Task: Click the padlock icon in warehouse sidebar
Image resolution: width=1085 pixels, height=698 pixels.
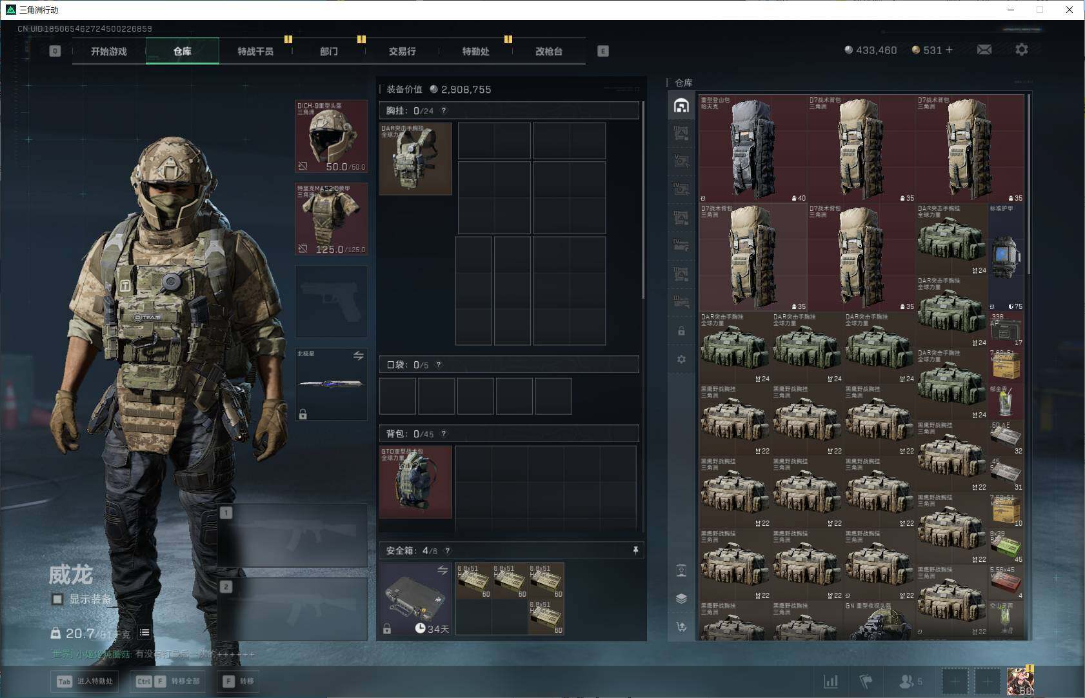Action: pyautogui.click(x=681, y=331)
